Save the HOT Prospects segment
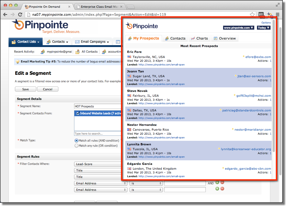The height and width of the screenshot is (206, 286). pos(25,89)
